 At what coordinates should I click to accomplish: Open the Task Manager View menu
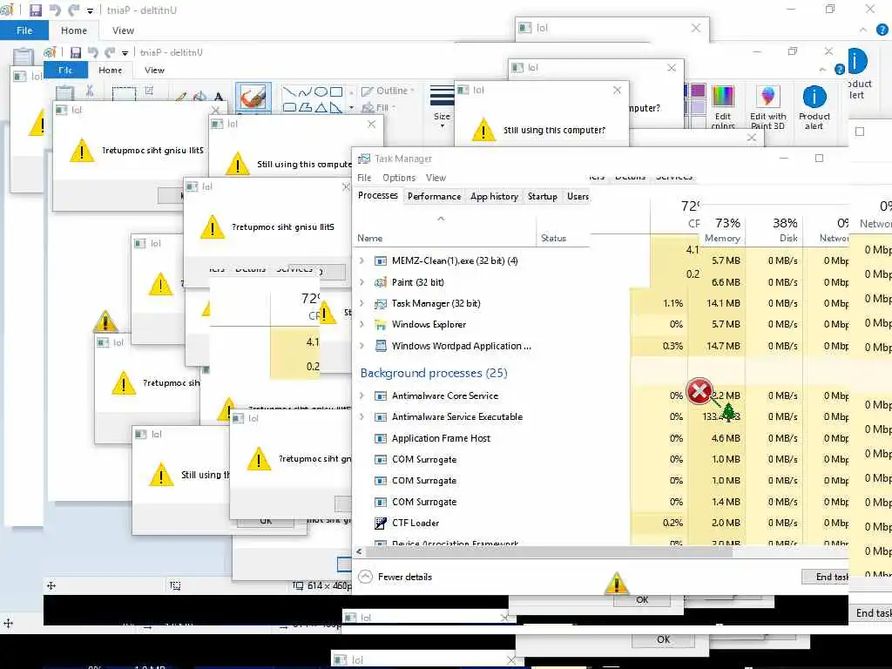(436, 178)
